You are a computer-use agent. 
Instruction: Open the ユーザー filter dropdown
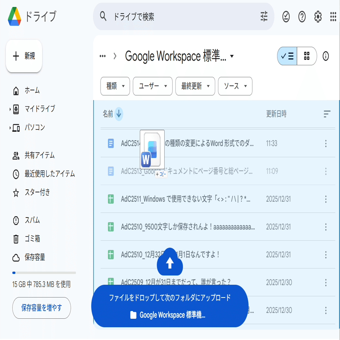(x=152, y=86)
